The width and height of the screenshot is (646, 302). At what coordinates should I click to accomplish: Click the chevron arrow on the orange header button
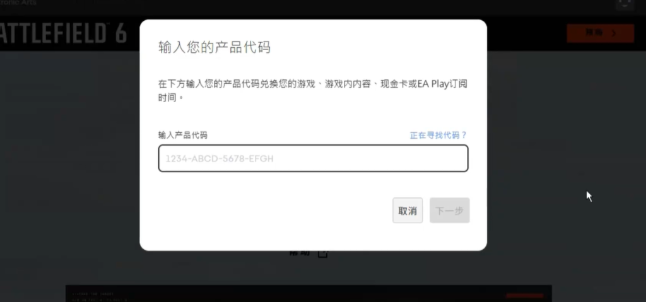click(x=614, y=33)
